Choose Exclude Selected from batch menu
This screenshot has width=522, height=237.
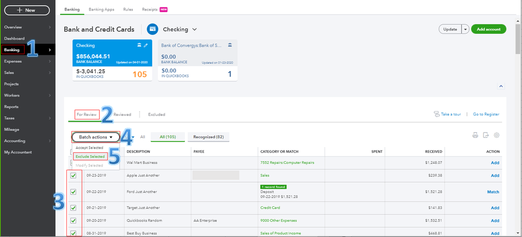(89, 156)
